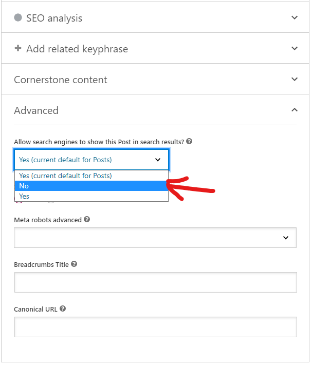Viewport: 312px width, 367px height.
Task: Click the Cornerstone content heading text
Action: point(61,80)
